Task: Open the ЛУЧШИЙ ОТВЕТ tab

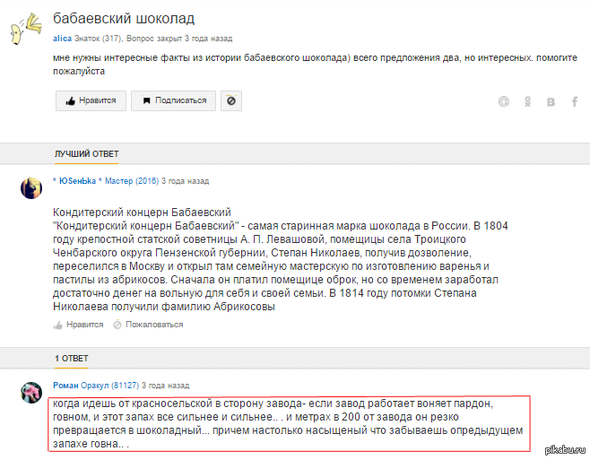Action: pos(86,154)
